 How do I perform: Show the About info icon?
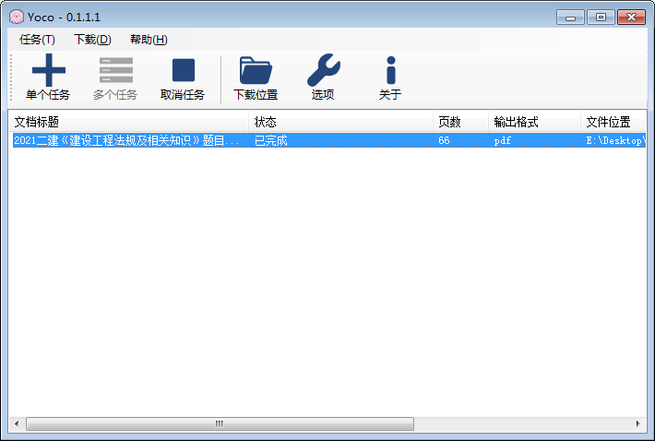click(x=391, y=70)
